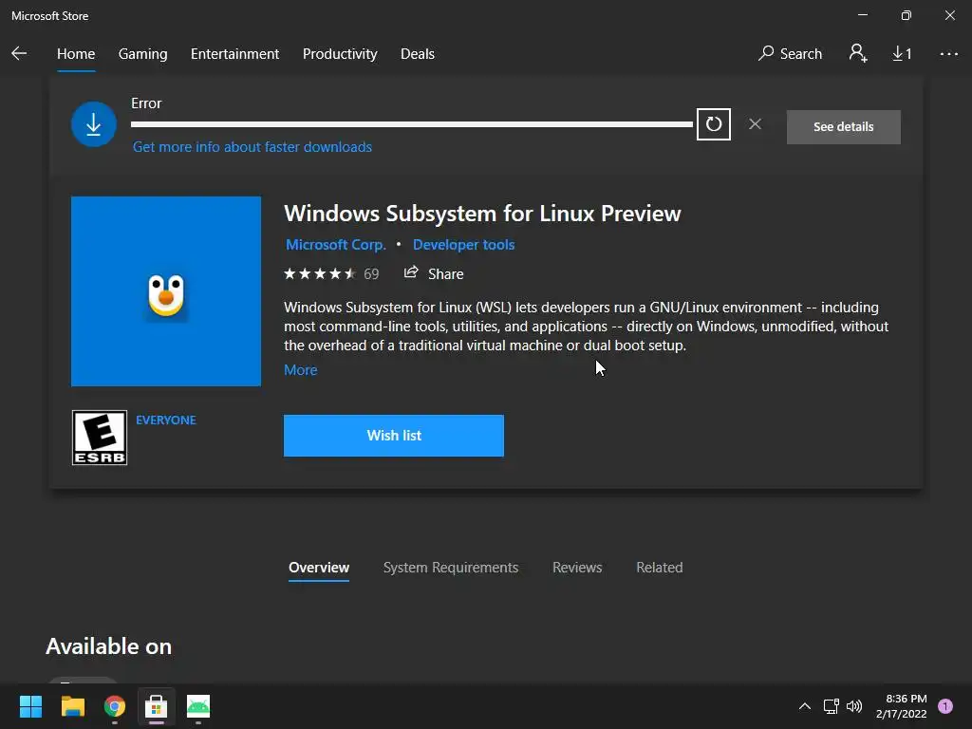Select the Overview section tab
This screenshot has height=729, width=972.
(319, 568)
